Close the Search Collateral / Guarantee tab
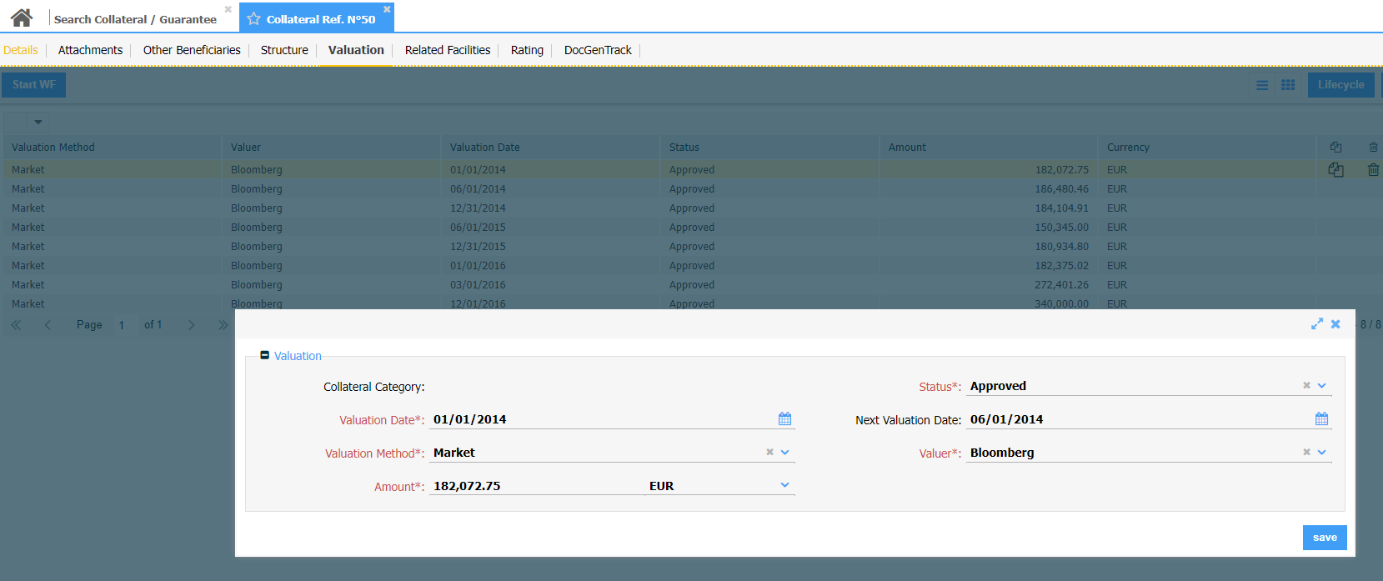The width and height of the screenshot is (1383, 581). (228, 9)
